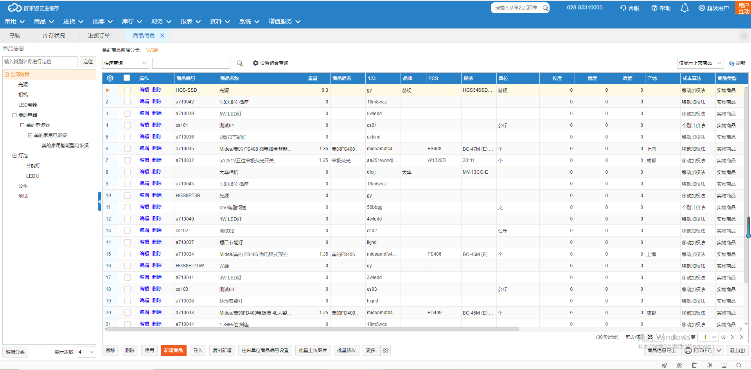
Task: Click the search magnifier in top search box
Action: (545, 8)
